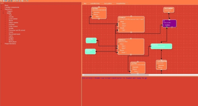Click toolbar icon just left of red X

[x=22, y=1]
